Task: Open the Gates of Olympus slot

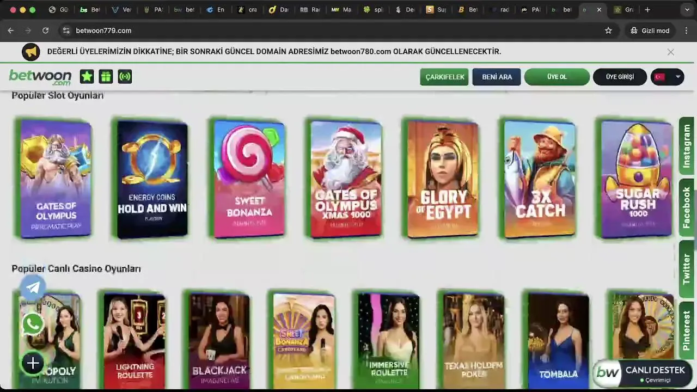Action: tap(55, 179)
